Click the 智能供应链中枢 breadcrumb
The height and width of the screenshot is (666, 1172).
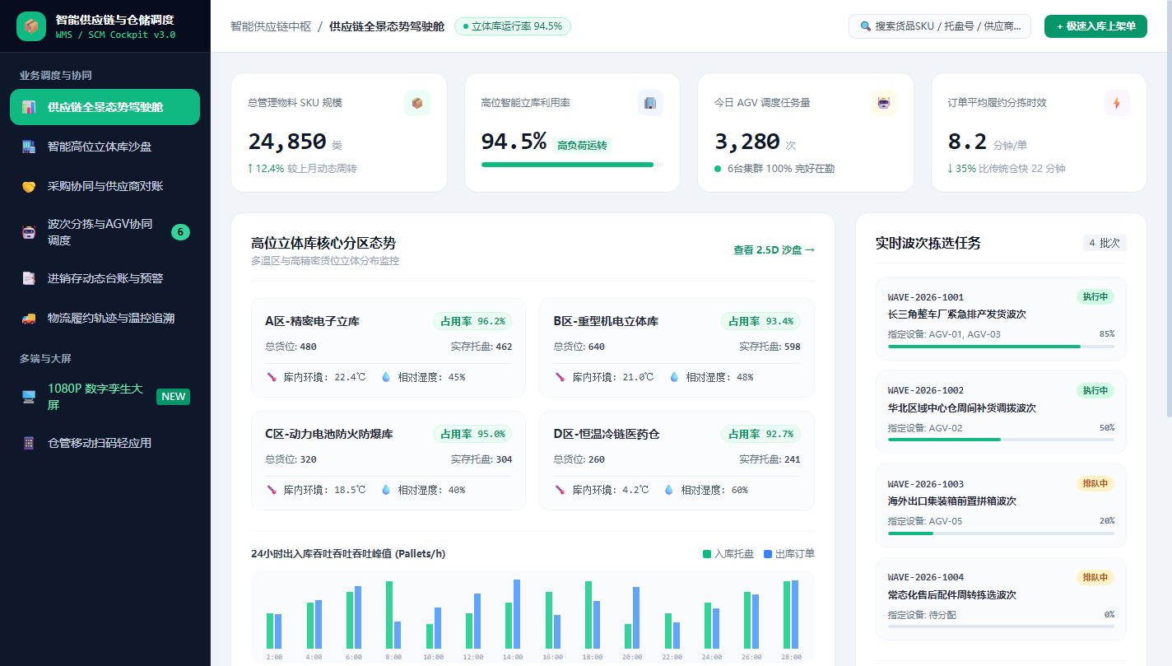271,26
